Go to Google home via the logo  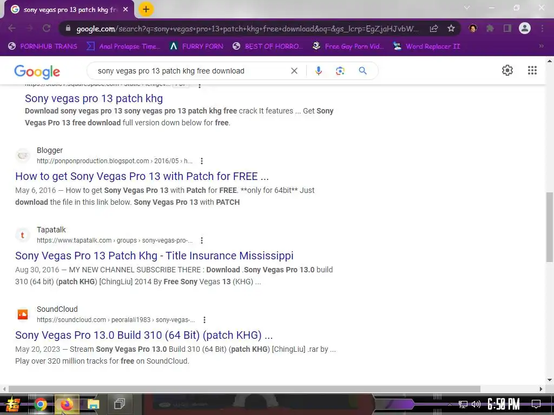pyautogui.click(x=37, y=72)
